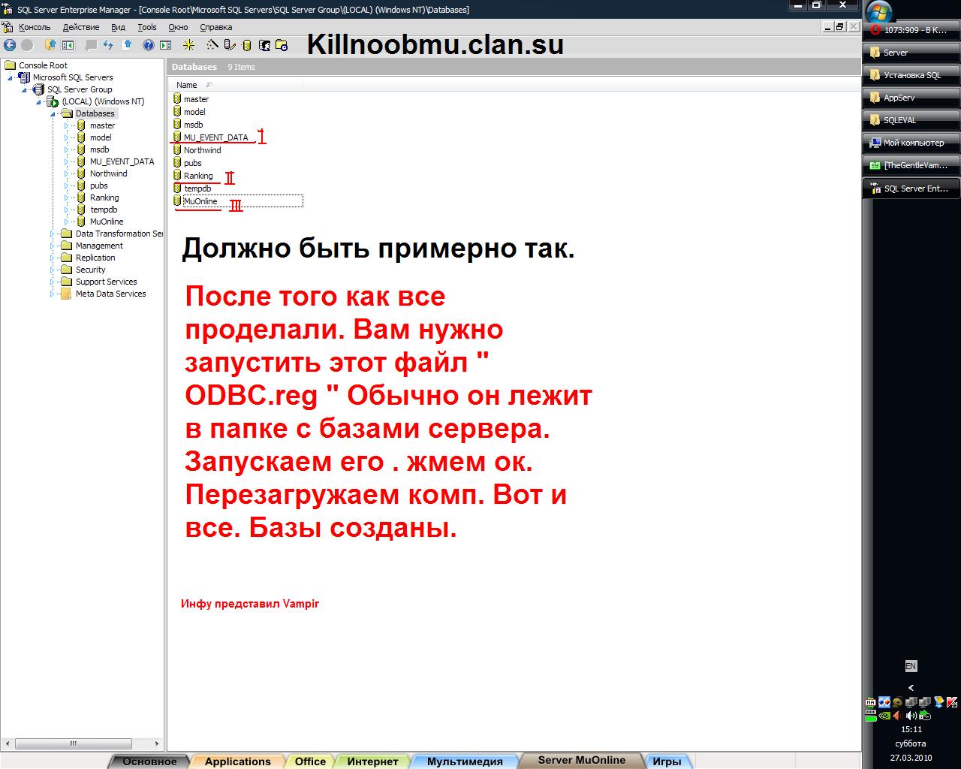961x769 pixels.
Task: Click the Back arrow toolbar button
Action: click(10, 45)
